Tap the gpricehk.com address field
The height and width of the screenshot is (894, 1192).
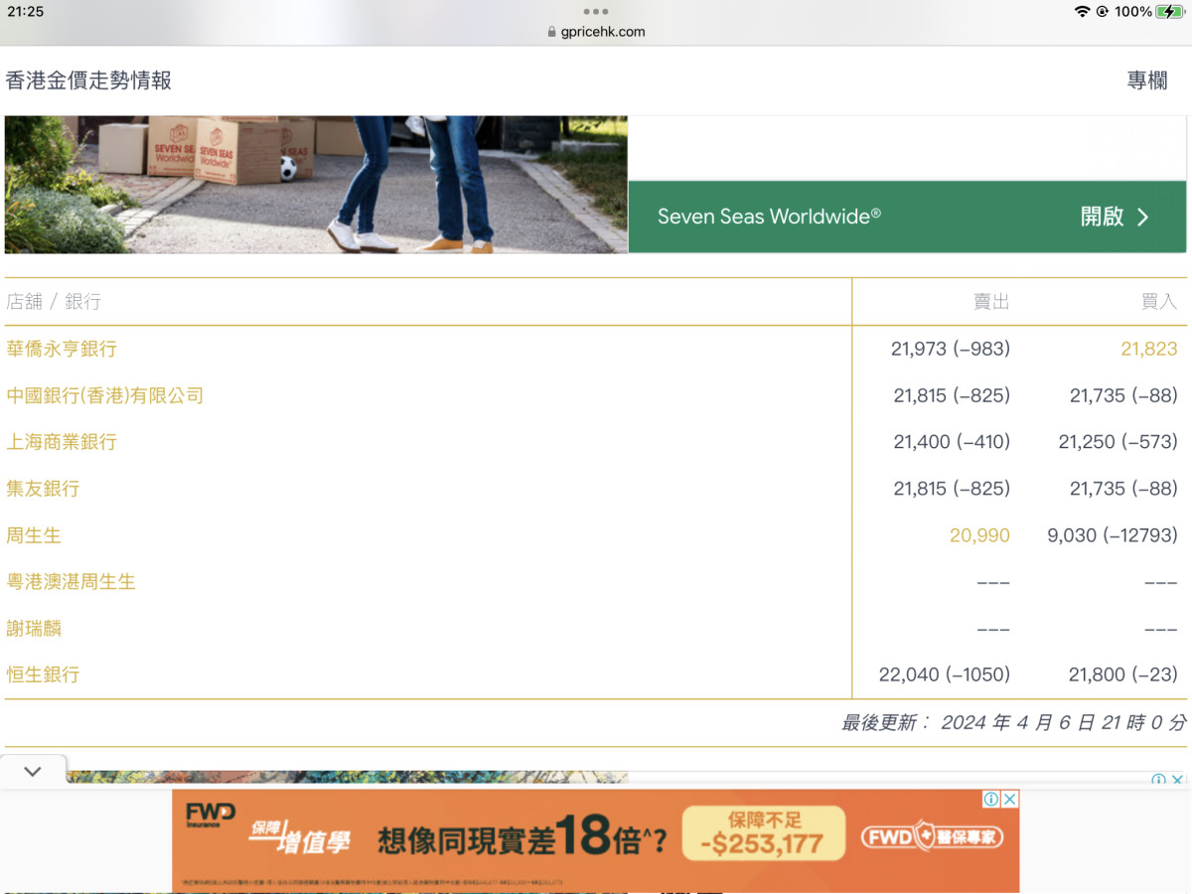click(602, 32)
